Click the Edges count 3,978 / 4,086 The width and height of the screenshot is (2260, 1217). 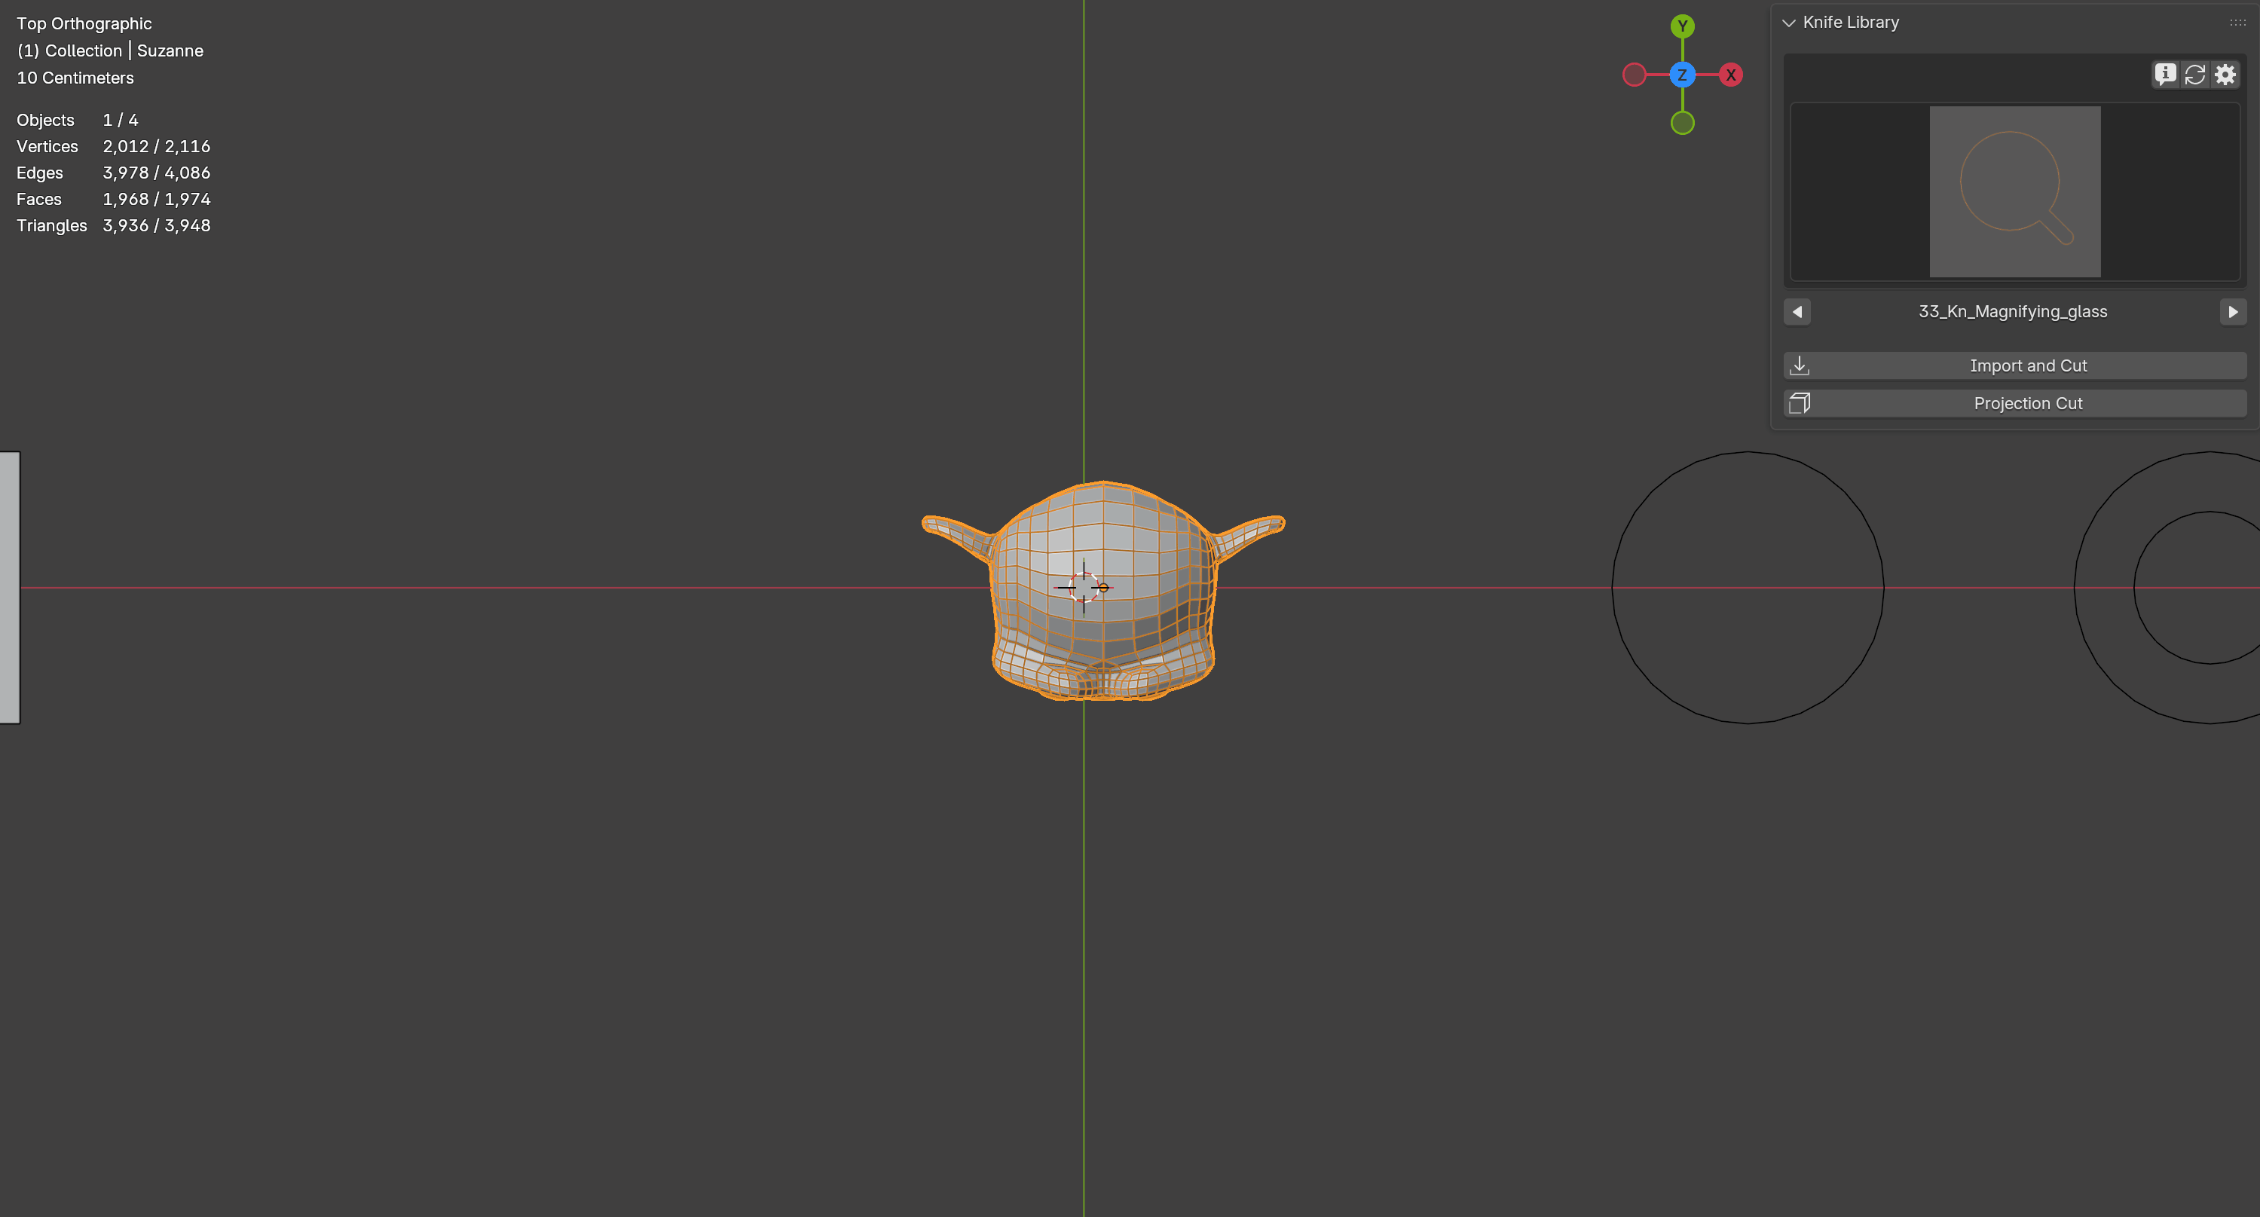(x=156, y=173)
